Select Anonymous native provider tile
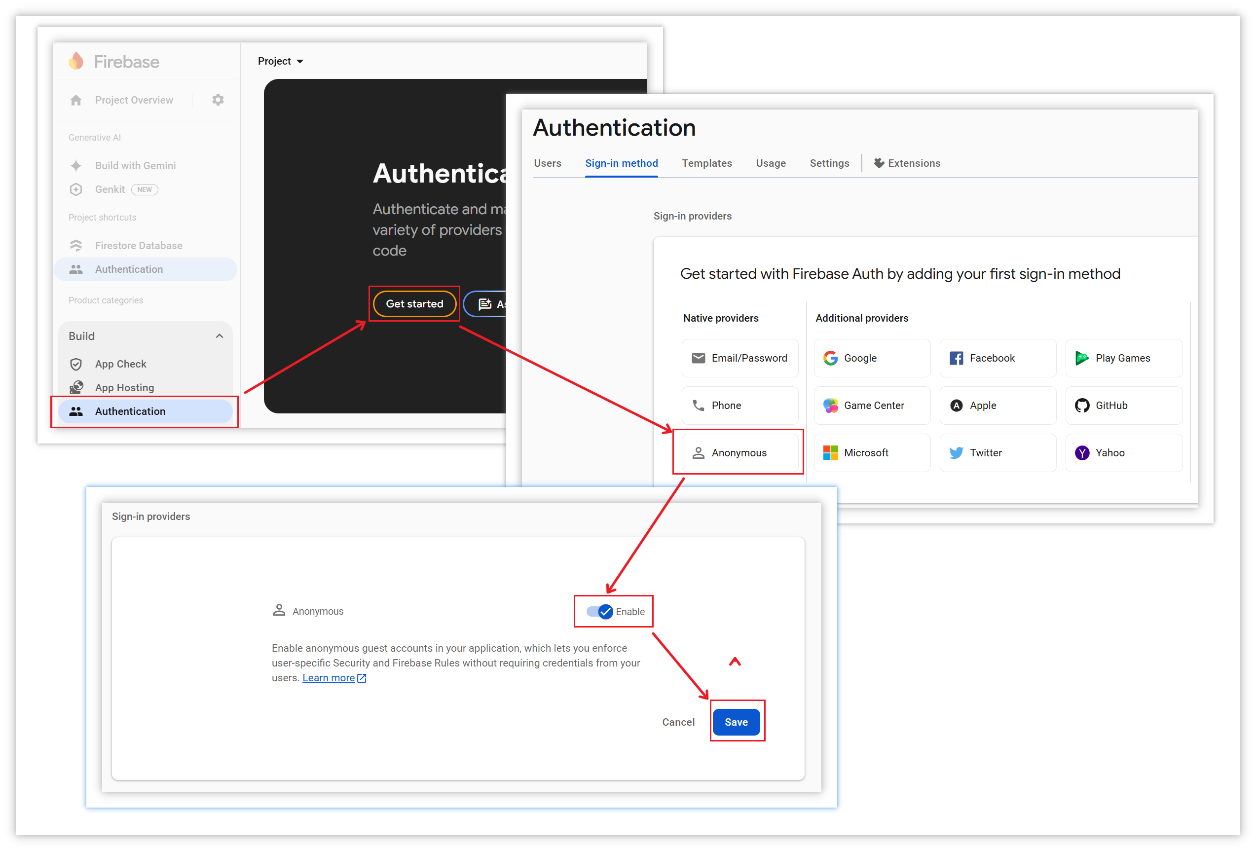Viewport: 1256px width, 851px height. pos(739,453)
